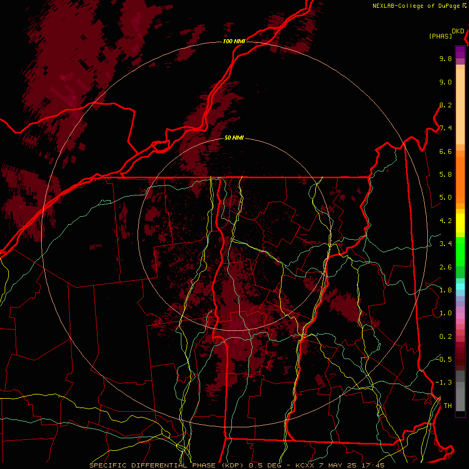
Task: Click the 7 MAY 25 date in caption
Action: [x=339, y=465]
